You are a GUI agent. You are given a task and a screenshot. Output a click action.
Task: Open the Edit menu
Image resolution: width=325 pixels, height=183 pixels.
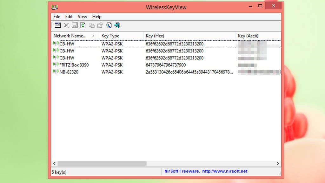point(69,17)
